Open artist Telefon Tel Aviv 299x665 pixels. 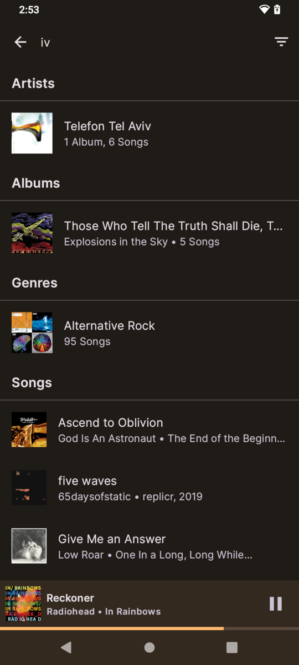(149, 133)
